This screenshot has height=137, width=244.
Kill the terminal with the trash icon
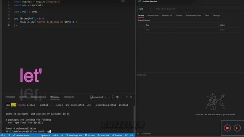(117, 97)
